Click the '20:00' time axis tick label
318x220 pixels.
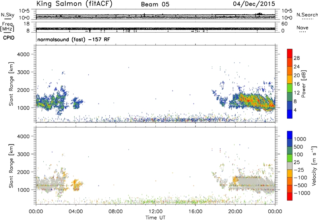click(235, 212)
